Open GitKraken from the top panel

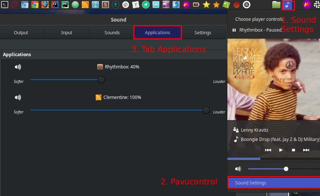tap(115, 4)
